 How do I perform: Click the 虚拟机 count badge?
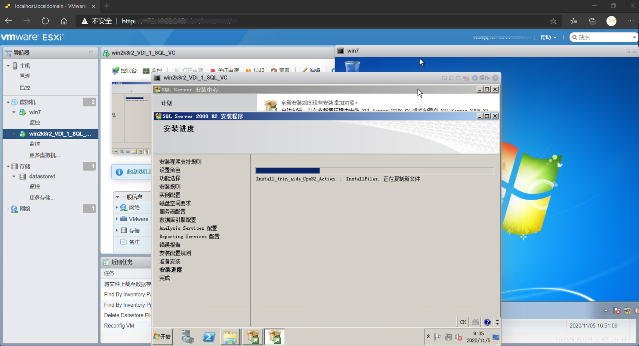point(89,102)
